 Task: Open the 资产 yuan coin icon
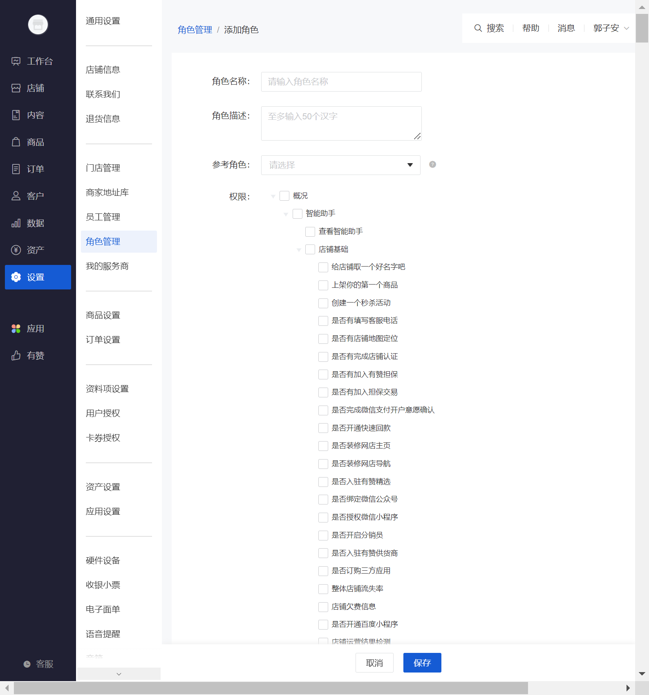point(16,250)
